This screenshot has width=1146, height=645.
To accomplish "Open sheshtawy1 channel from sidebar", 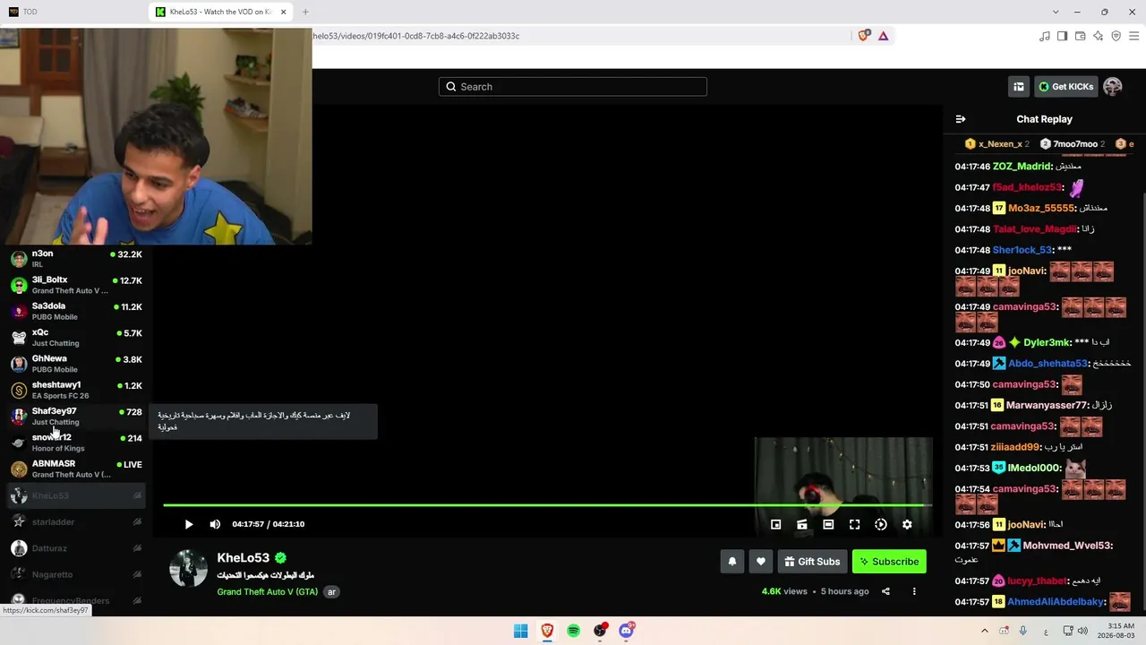I will coord(76,390).
